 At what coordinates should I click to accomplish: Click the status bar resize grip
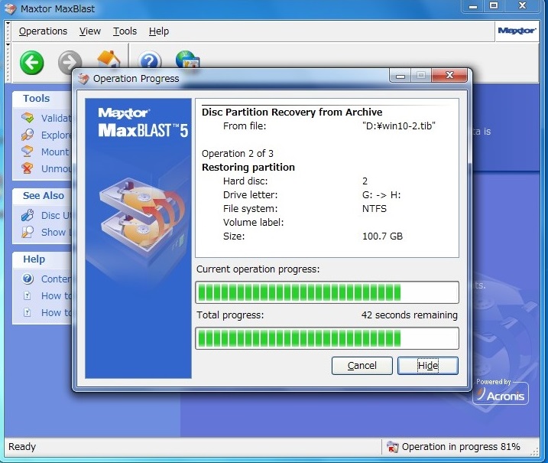pyautogui.click(x=534, y=452)
